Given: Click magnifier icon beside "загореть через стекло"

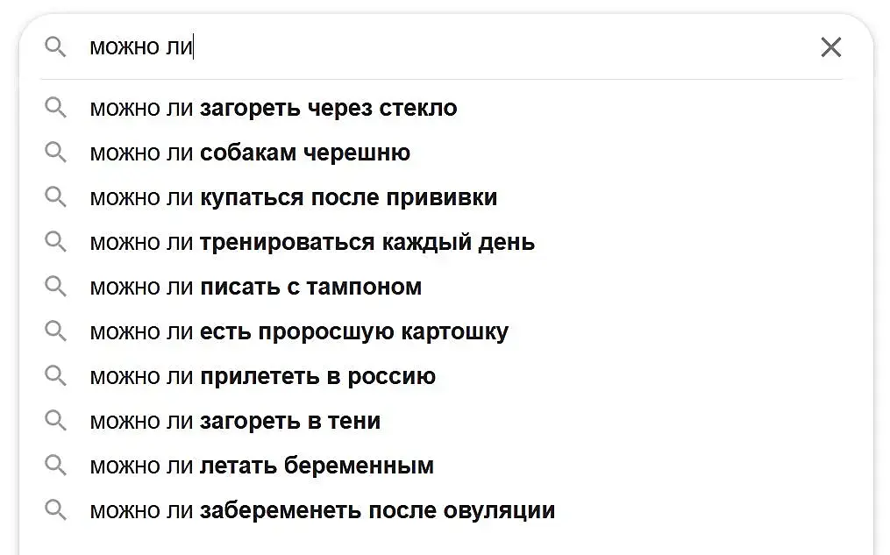Looking at the screenshot, I should (55, 108).
